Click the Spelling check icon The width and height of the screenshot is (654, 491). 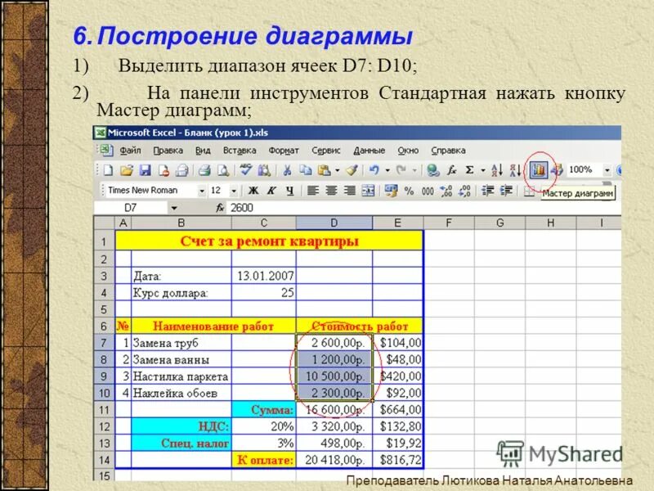click(246, 169)
